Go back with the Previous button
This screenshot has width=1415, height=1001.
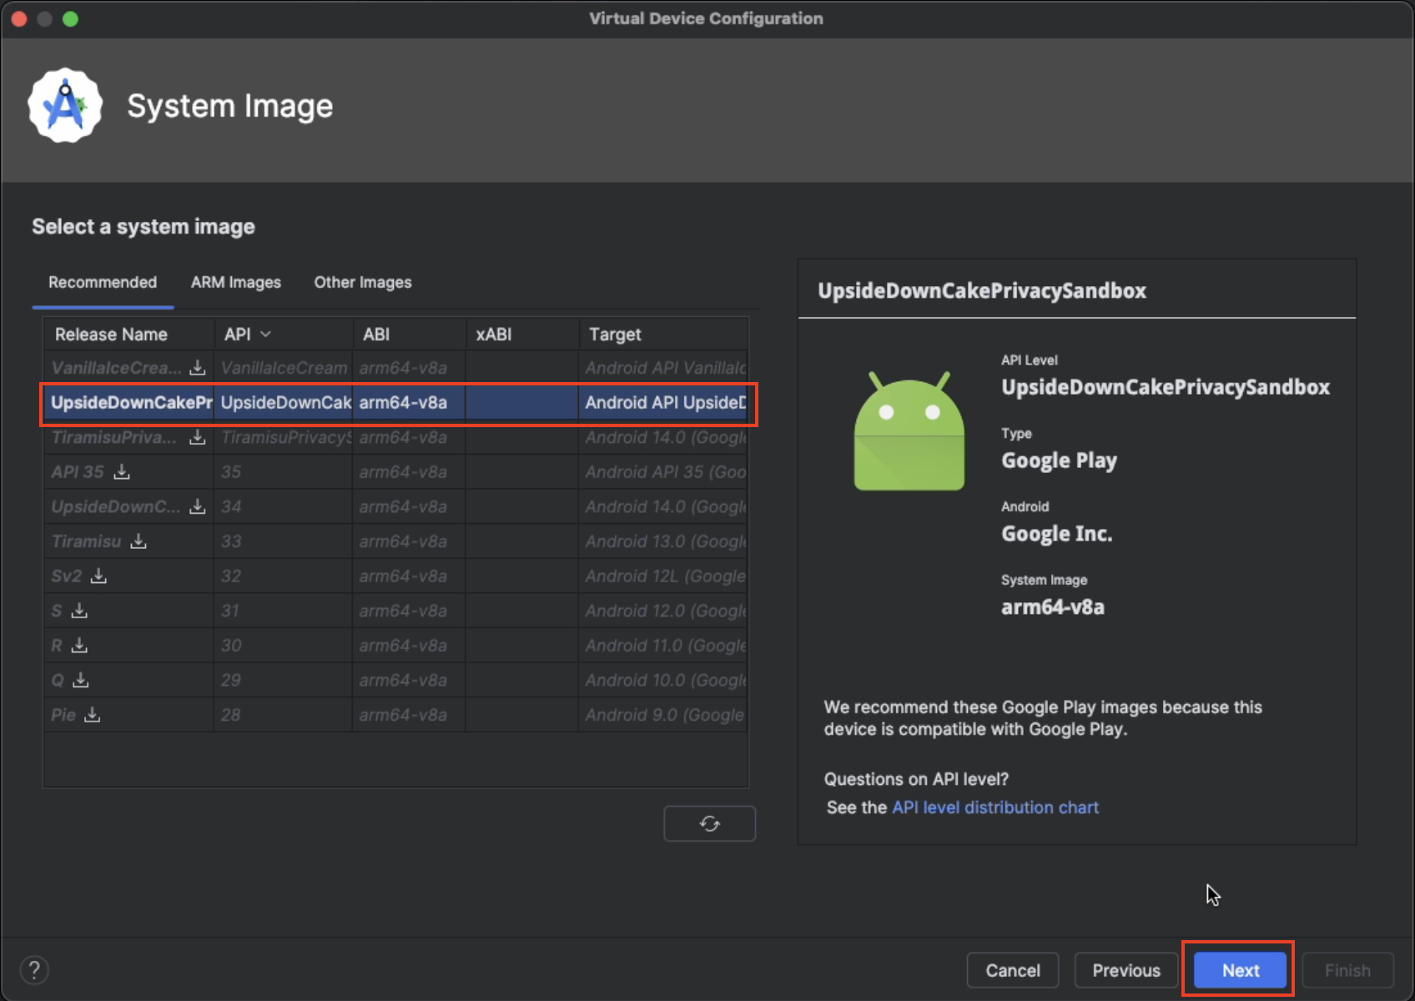pyautogui.click(x=1126, y=970)
